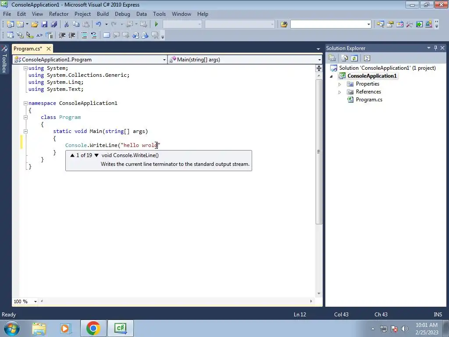Open the Refactor menu
Image resolution: width=449 pixels, height=337 pixels.
59,14
